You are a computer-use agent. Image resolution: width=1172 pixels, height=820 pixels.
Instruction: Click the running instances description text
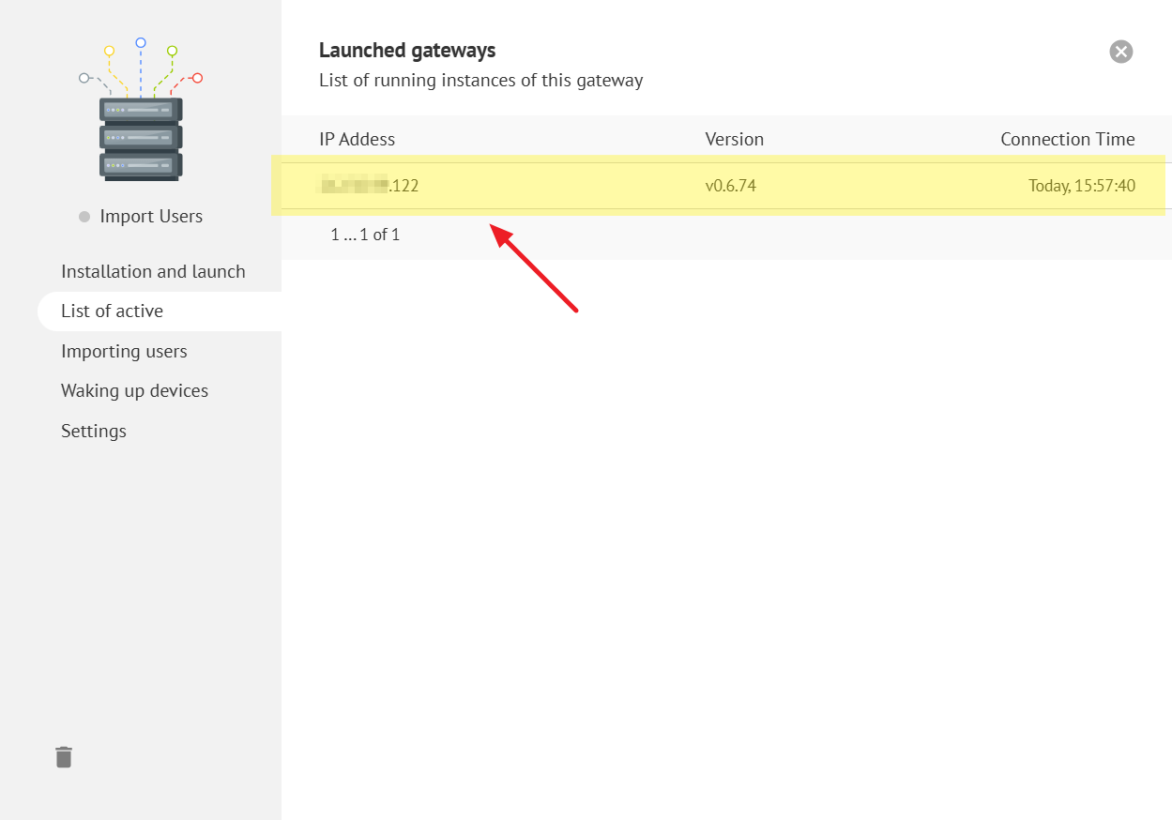click(x=480, y=80)
